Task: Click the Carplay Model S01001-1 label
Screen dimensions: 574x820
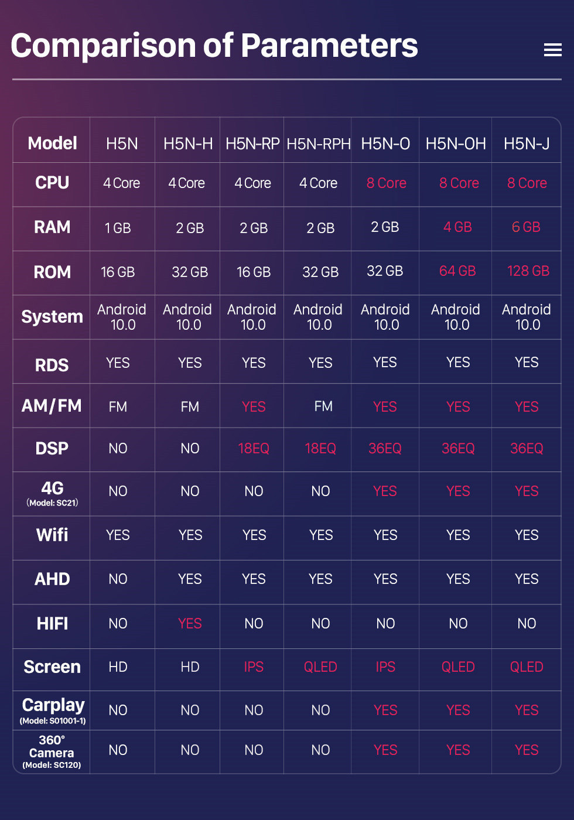Action: click(53, 710)
